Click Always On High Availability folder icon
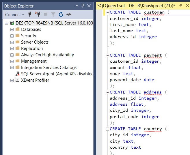Screen dimensions: 190x155 tap(17, 55)
